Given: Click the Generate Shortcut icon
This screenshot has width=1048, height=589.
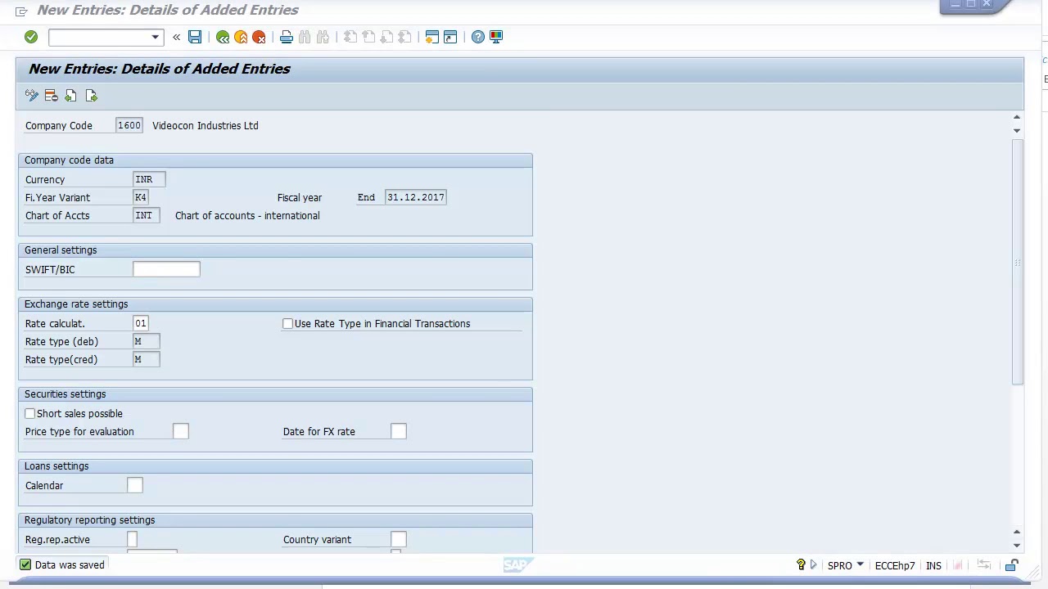Looking at the screenshot, I should 450,37.
